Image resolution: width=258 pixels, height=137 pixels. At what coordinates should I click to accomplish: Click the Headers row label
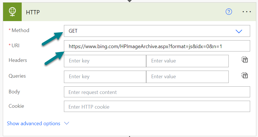pos(18,60)
